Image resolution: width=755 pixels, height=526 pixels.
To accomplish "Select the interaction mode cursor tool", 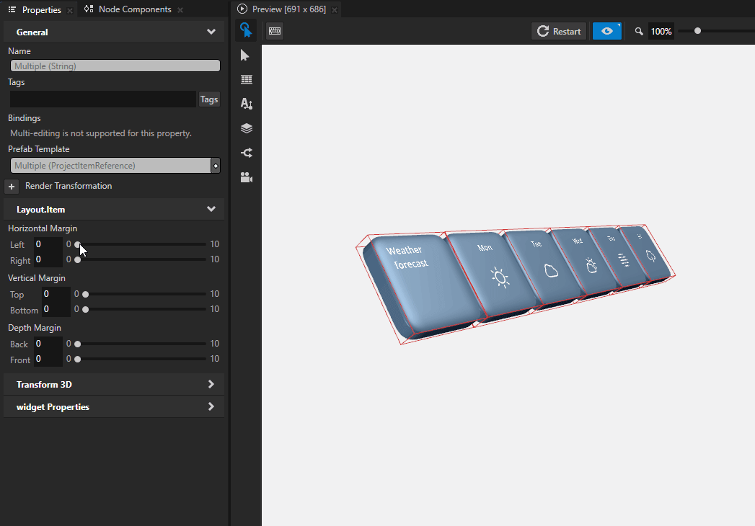I will coord(246,31).
